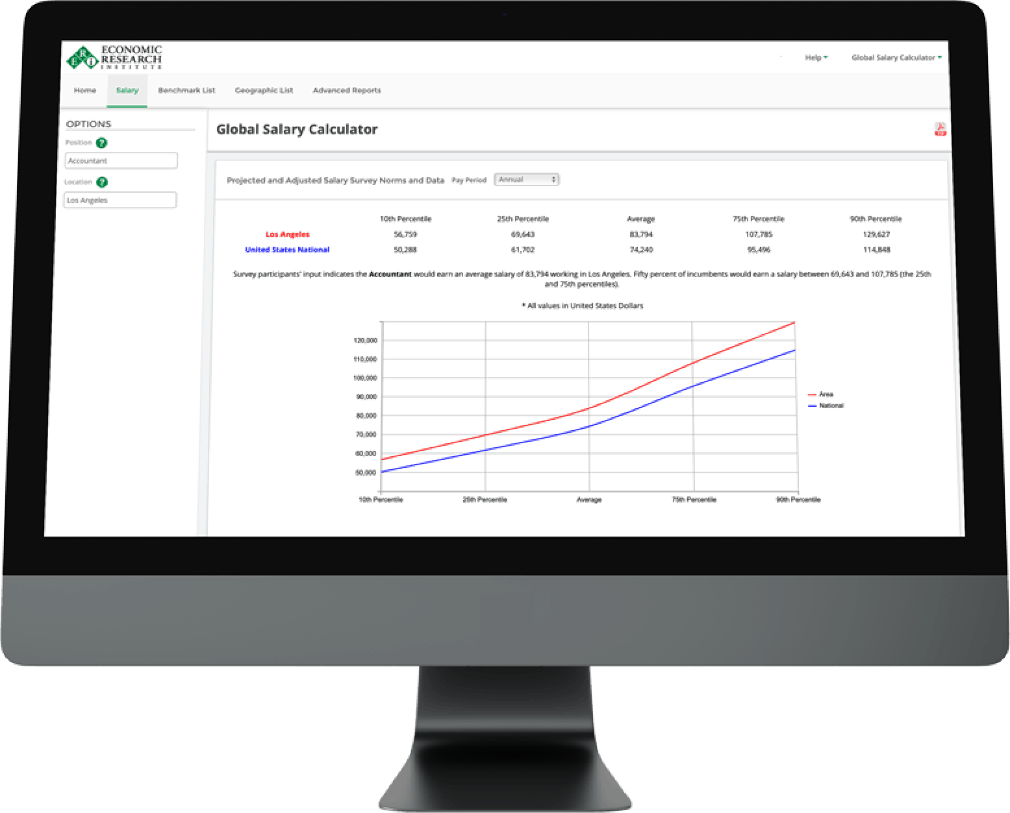The width and height of the screenshot is (1010, 813).
Task: Click the Location field containing Los Angeles
Action: (x=120, y=200)
